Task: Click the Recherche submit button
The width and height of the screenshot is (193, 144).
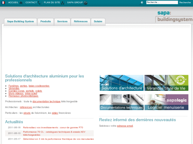Action: tap(185, 2)
